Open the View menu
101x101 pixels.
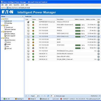tap(11, 5)
